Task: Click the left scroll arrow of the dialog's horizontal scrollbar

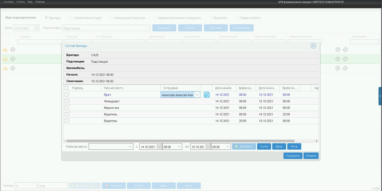Action: point(65,141)
